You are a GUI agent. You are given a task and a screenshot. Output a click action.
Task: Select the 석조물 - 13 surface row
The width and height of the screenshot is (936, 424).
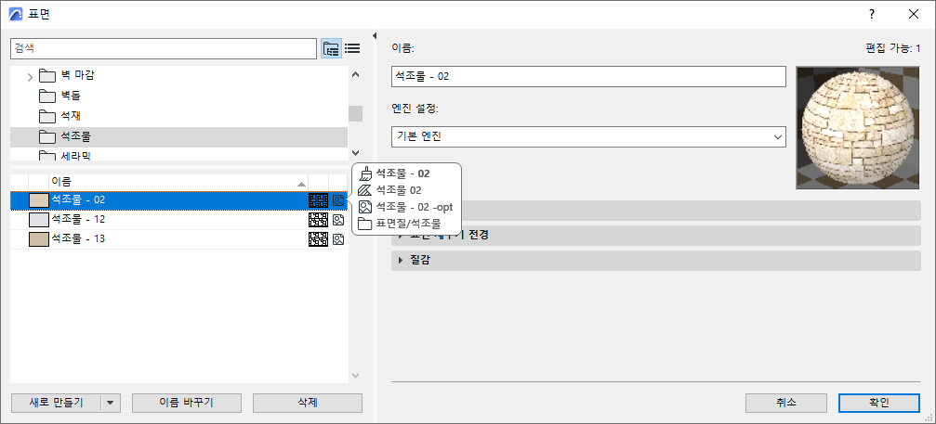pos(179,240)
